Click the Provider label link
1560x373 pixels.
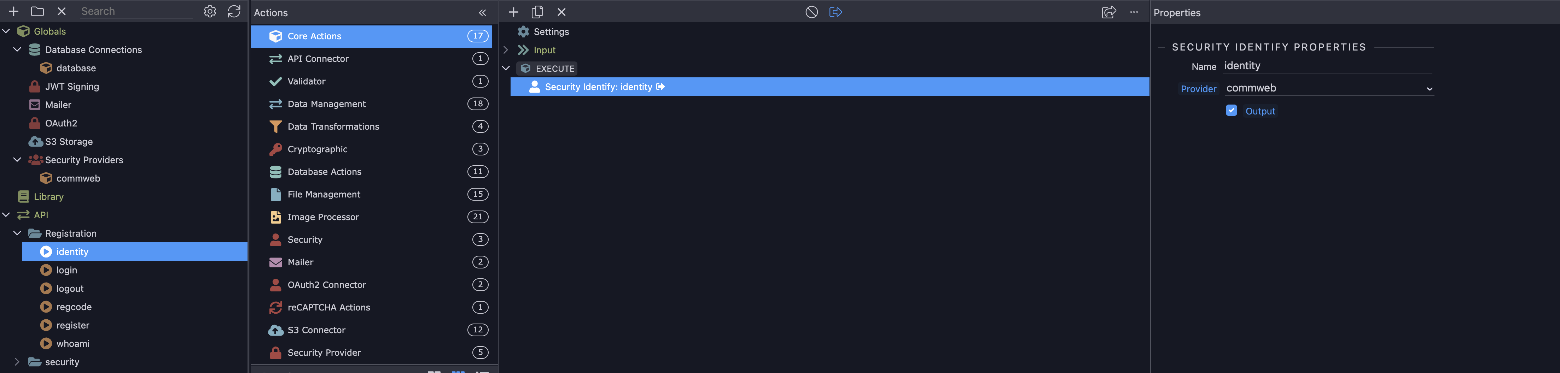click(1198, 89)
